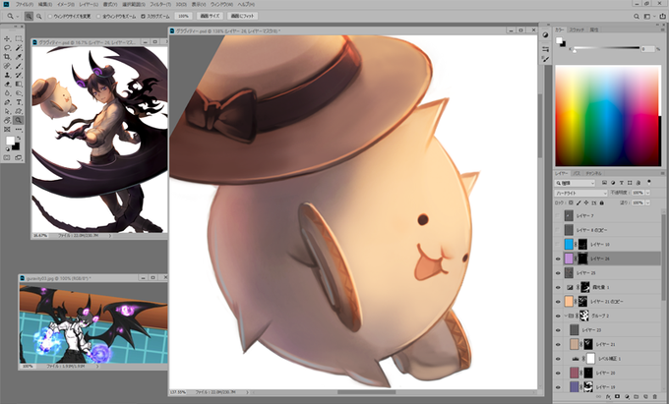The height and width of the screenshot is (404, 669).
Task: Select the Magic Wand tool
Action: point(19,48)
